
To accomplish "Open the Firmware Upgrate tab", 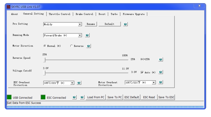I will (x=134, y=14).
